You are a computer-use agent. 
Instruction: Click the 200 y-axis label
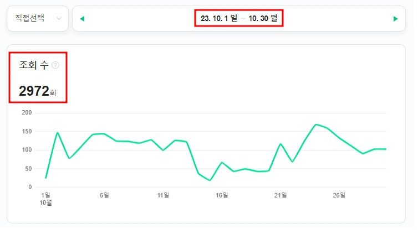pyautogui.click(x=27, y=112)
